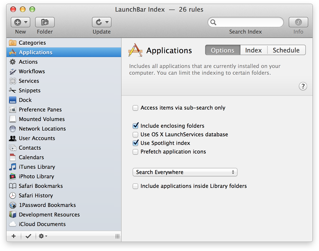Select the Dock icon in sidebar
This screenshot has height=251, width=319.
pos(12,100)
